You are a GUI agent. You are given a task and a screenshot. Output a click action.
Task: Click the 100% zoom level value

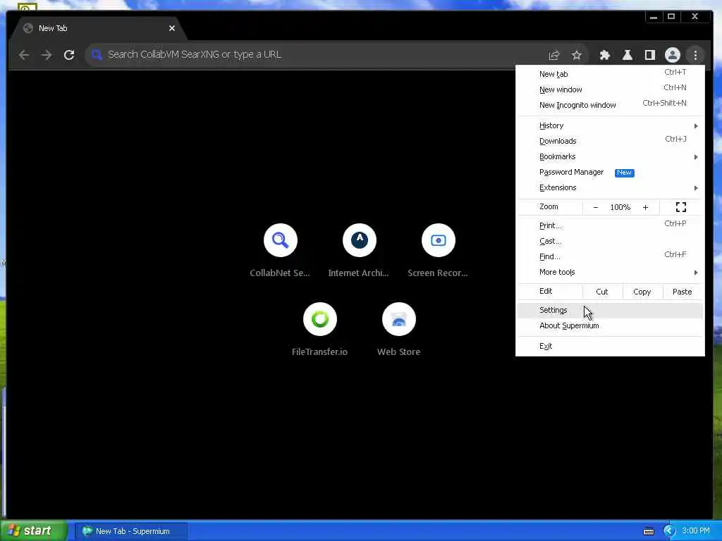tap(620, 208)
